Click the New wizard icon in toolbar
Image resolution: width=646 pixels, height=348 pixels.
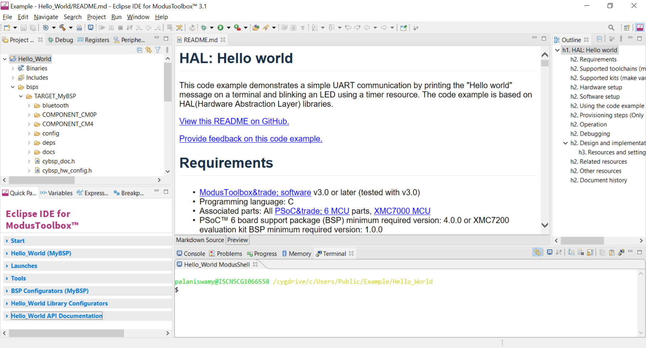point(7,28)
